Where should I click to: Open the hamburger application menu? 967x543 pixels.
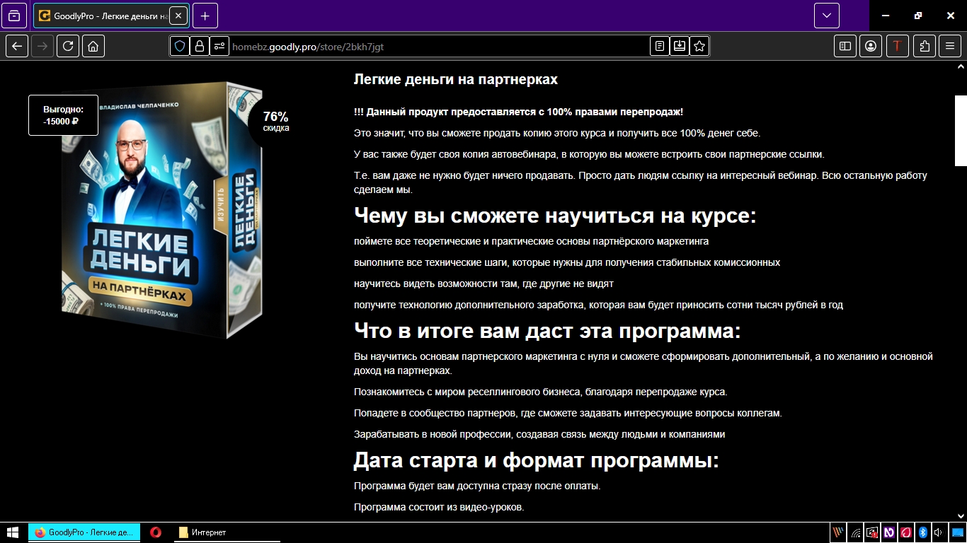950,45
